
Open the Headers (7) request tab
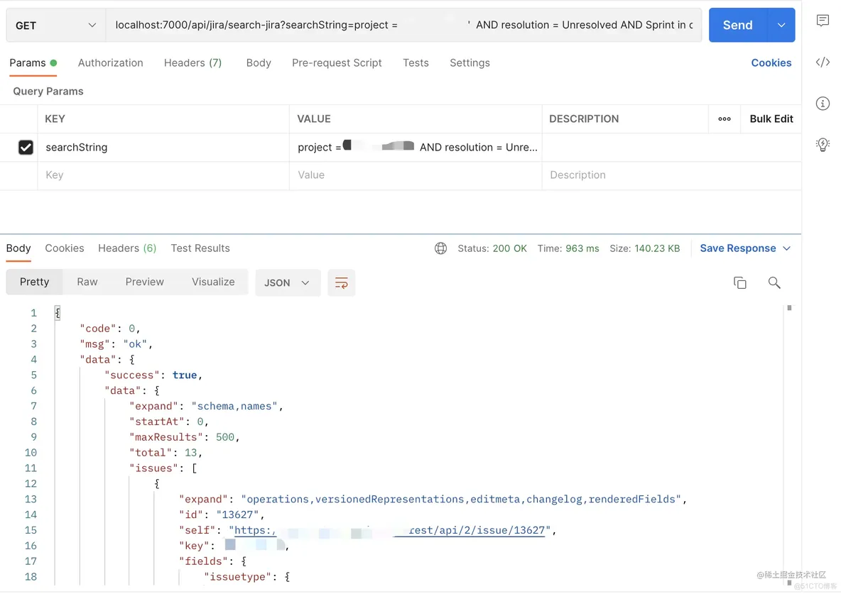[192, 62]
